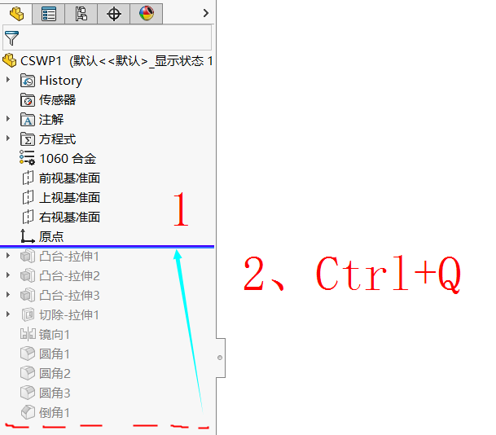Click the 凸台-拉伸1 extrude icon
Viewport: 496px width, 435px height.
[x=28, y=257]
